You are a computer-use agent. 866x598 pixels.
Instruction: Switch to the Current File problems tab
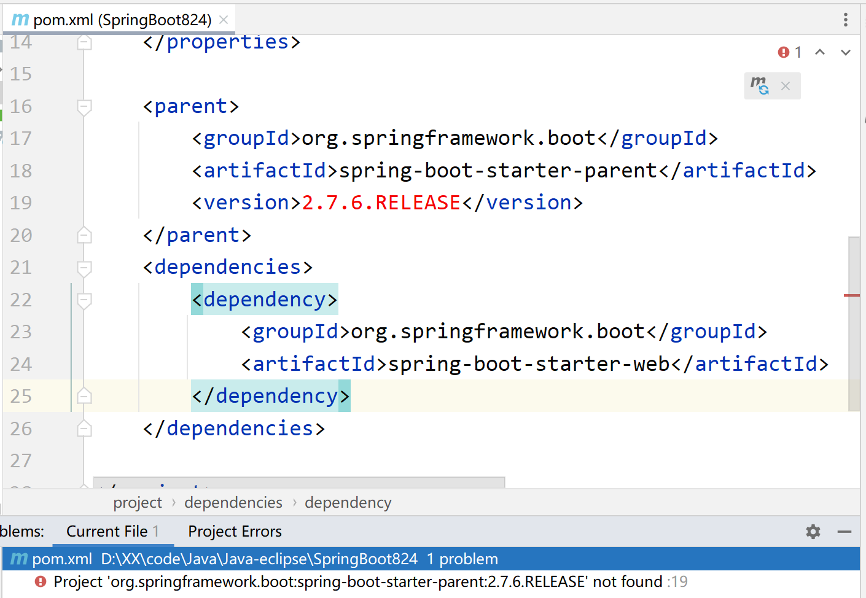click(x=113, y=531)
